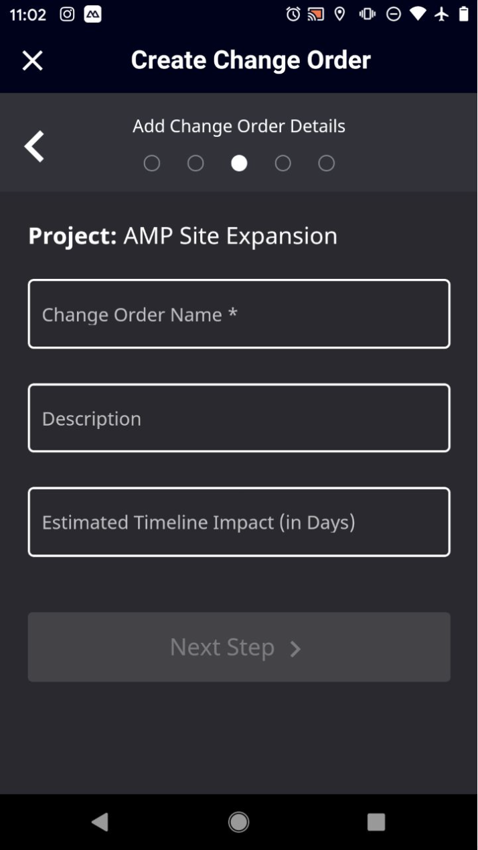
Task: Click the Next Step button
Action: pyautogui.click(x=239, y=647)
